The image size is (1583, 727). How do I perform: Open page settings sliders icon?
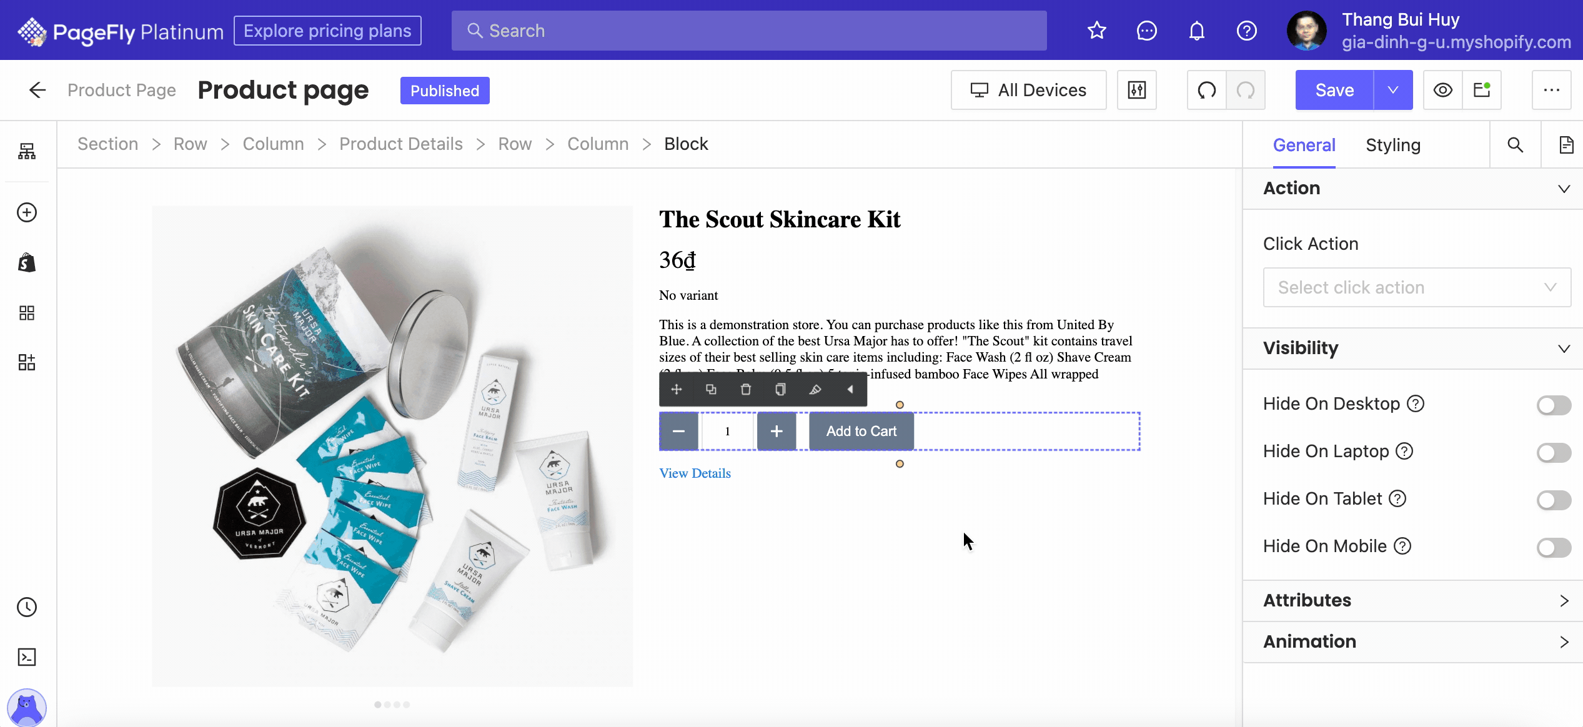tap(1137, 90)
